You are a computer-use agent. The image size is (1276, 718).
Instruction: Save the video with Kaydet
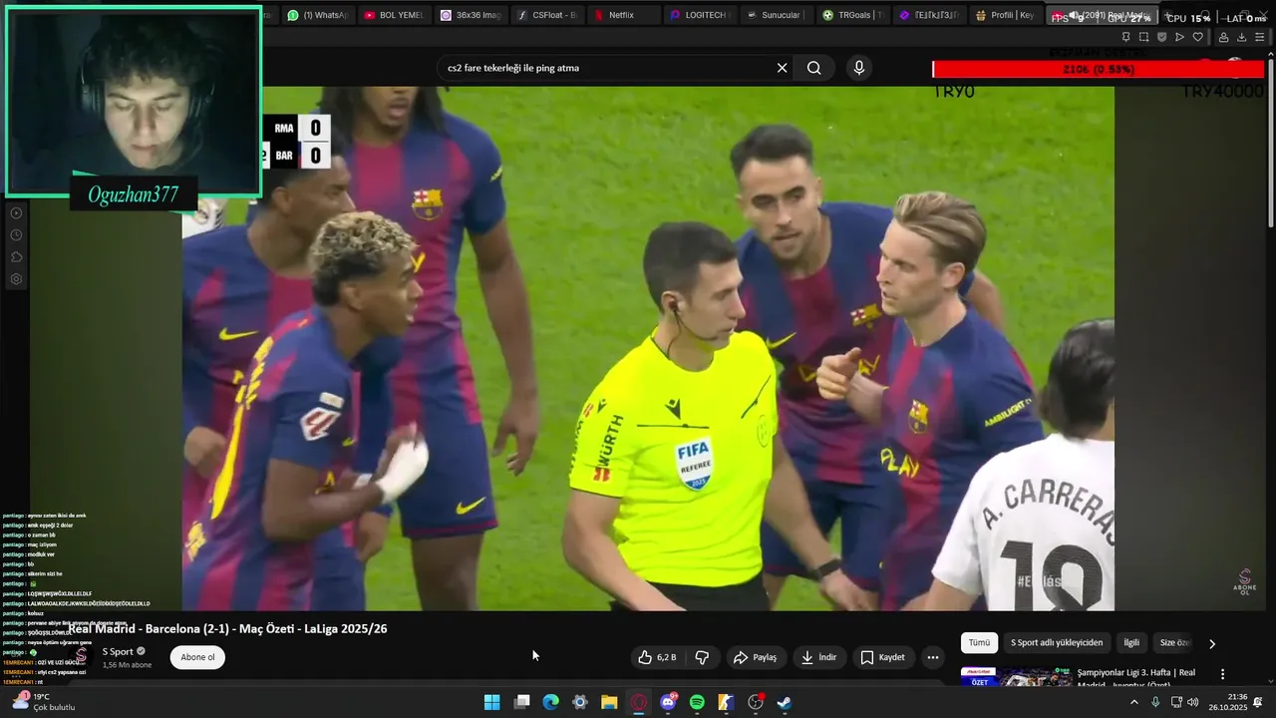pyautogui.click(x=882, y=657)
